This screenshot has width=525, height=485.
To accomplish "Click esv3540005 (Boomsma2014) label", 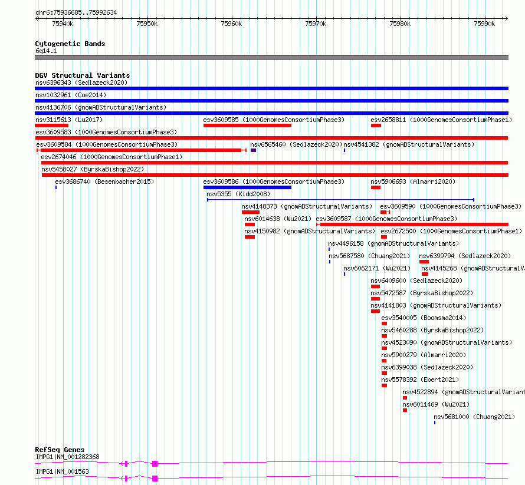I will [x=424, y=318].
